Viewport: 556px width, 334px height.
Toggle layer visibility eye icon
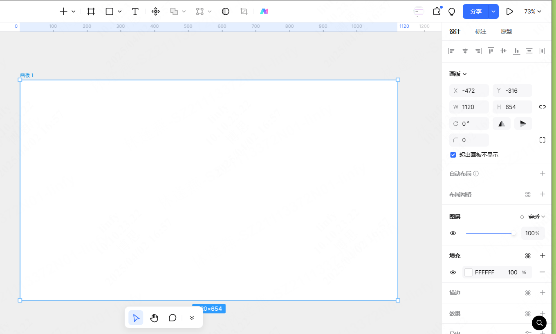click(x=453, y=233)
